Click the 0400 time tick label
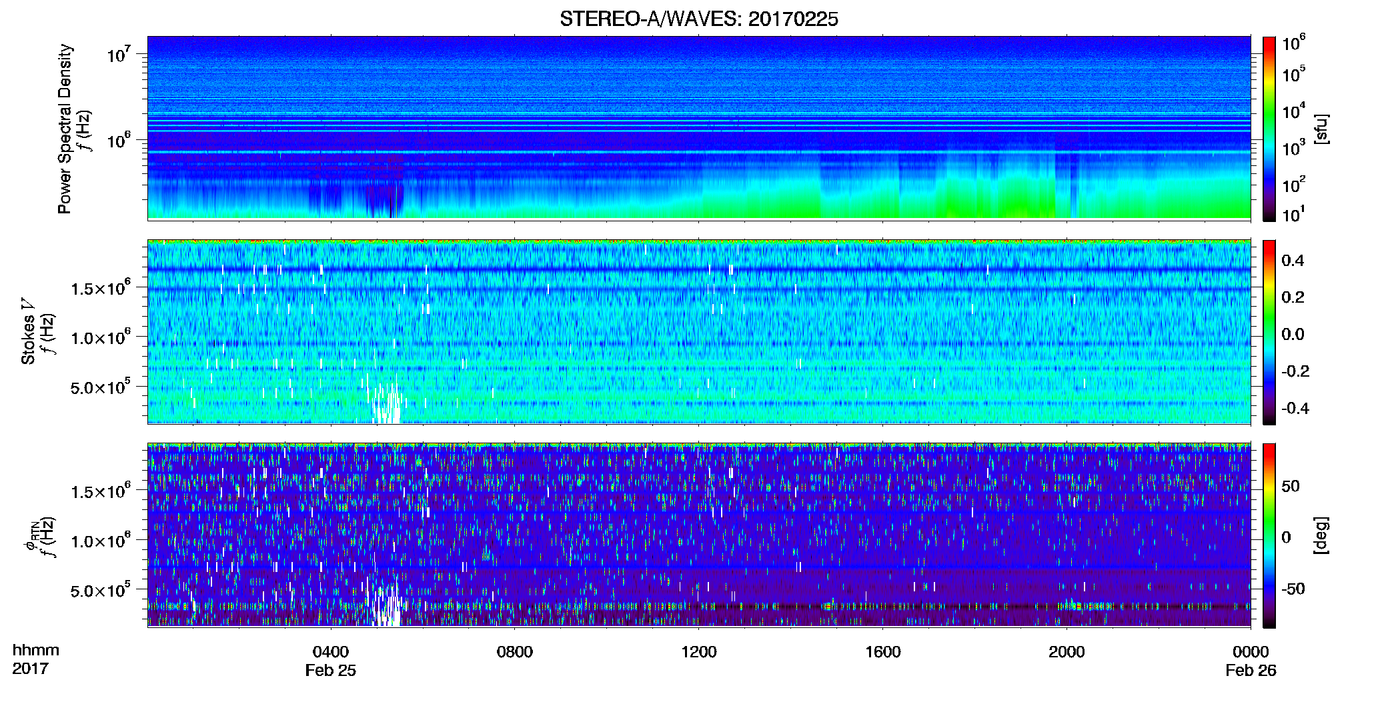The width and height of the screenshot is (1398, 720). click(x=331, y=651)
